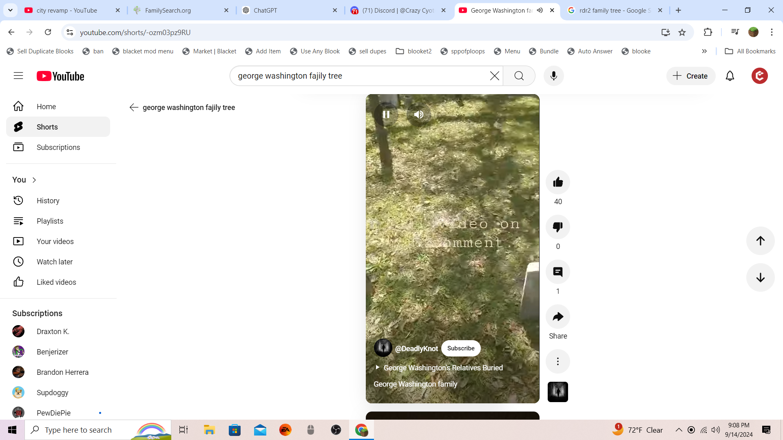Open the tab search dropdown

coord(10,10)
